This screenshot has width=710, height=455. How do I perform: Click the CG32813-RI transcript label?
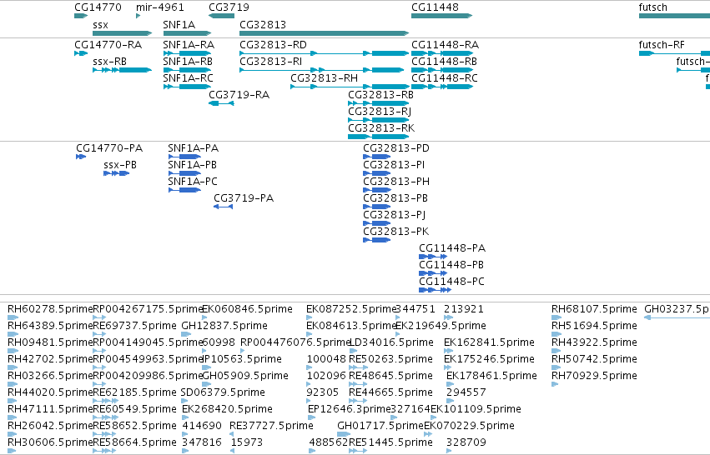271,62
